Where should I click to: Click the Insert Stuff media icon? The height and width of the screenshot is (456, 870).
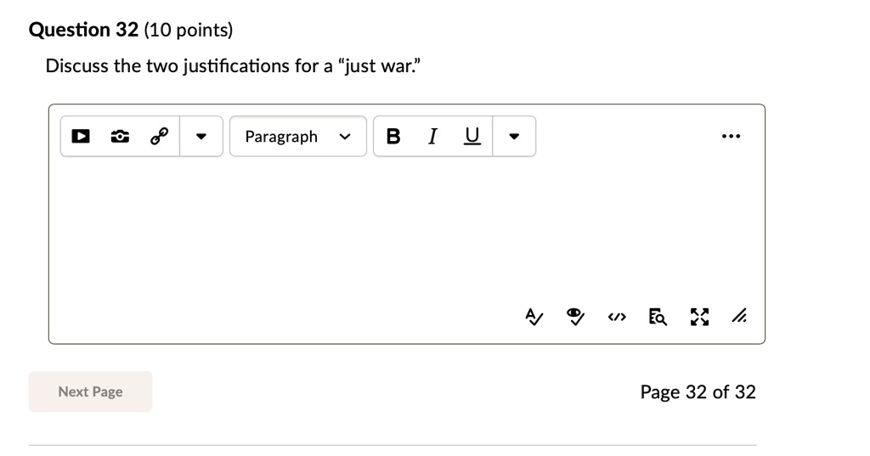(x=81, y=136)
